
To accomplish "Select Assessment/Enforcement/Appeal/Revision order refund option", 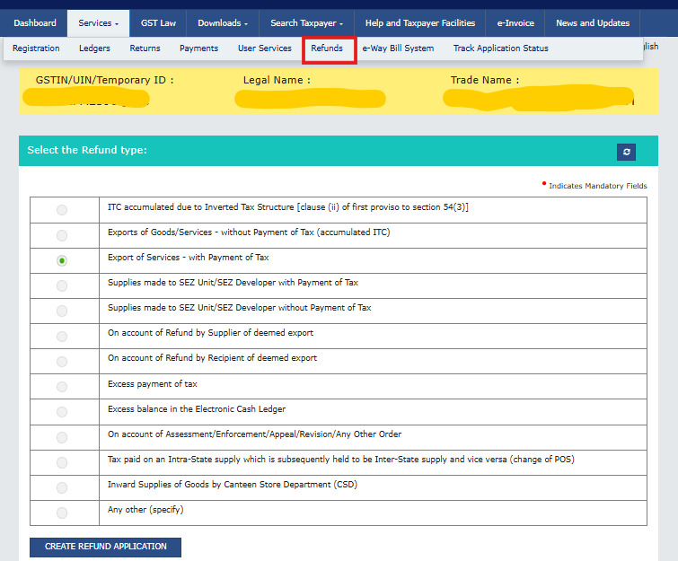I will pyautogui.click(x=62, y=437).
